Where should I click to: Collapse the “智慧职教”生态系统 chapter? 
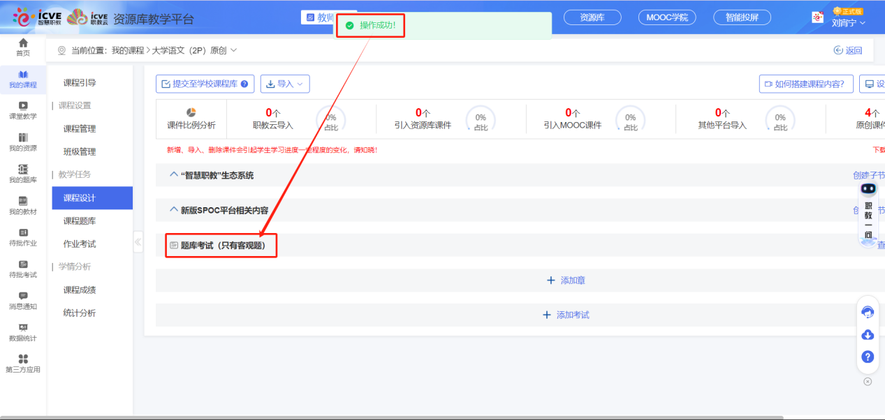tap(174, 175)
